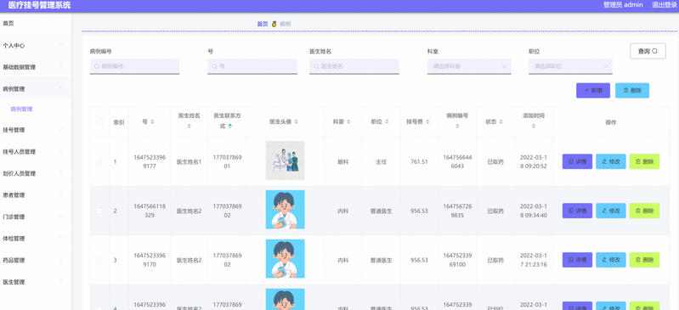This screenshot has height=310, width=679.
Task: Click 修改 for row 号 1647566118329
Action: (611, 211)
